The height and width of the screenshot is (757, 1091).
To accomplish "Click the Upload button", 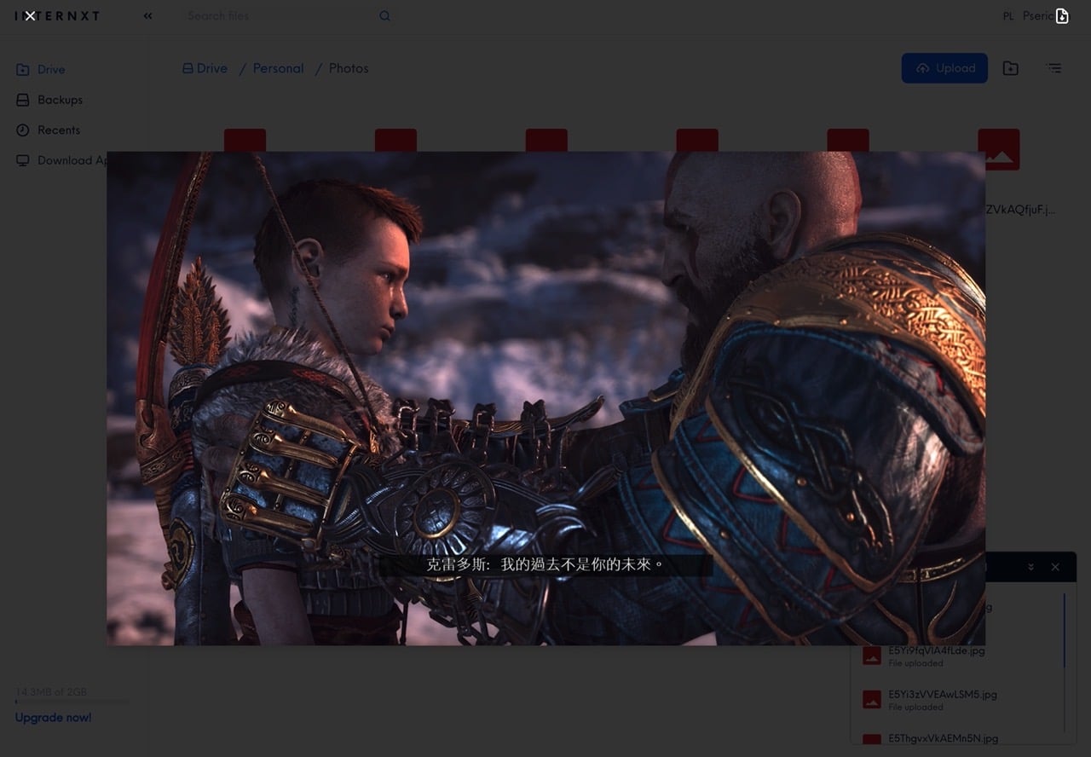I will click(944, 68).
